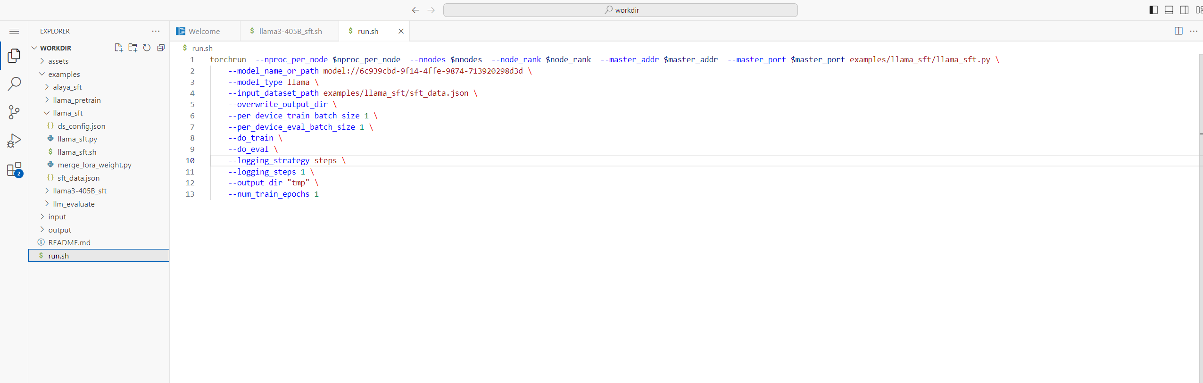This screenshot has height=383, width=1203.
Task: Toggle the secondary side bar visibility
Action: click(x=1184, y=10)
